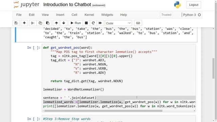The width and height of the screenshot is (217, 122).
Task: Click the "N": wordnet.NOUN line
Action: pyautogui.click(x=91, y=64)
